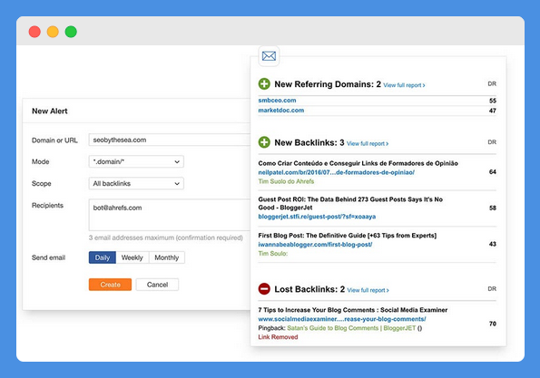Click Satan's Guide to Blog Comments anchor
Screen dimensions: 540x378
(x=351, y=328)
